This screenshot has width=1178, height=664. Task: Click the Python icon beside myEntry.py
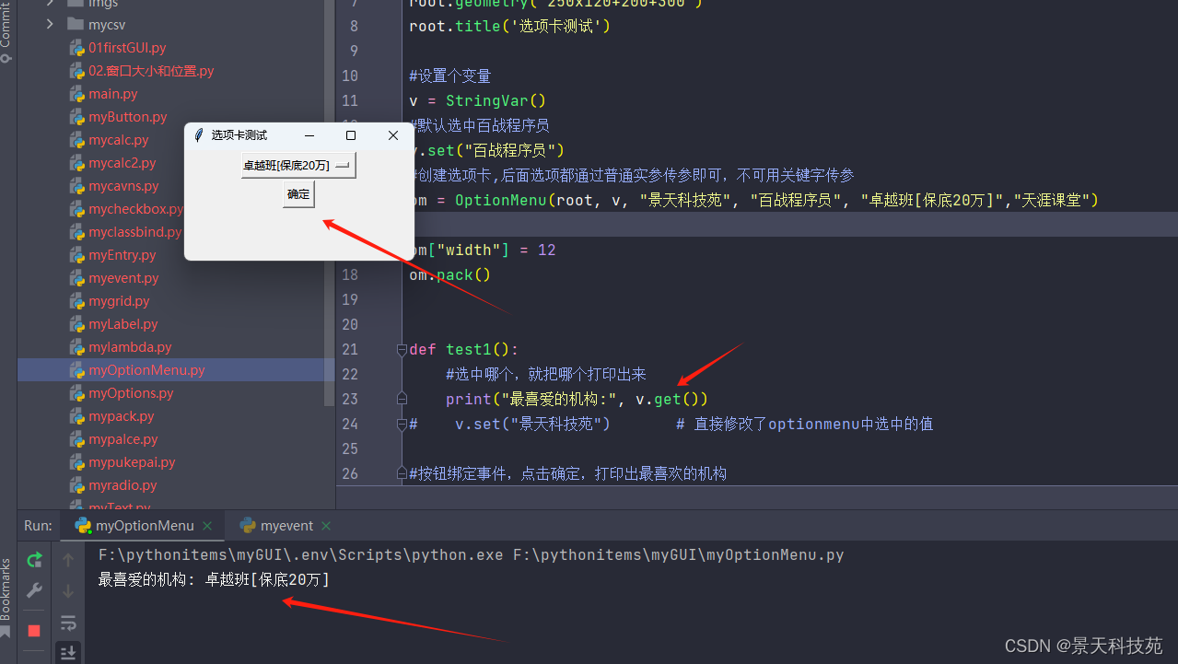pyautogui.click(x=77, y=255)
